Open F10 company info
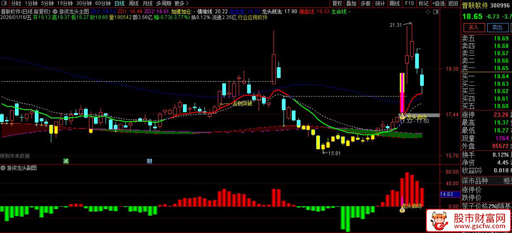This screenshot has height=233, width=512. [409, 3]
